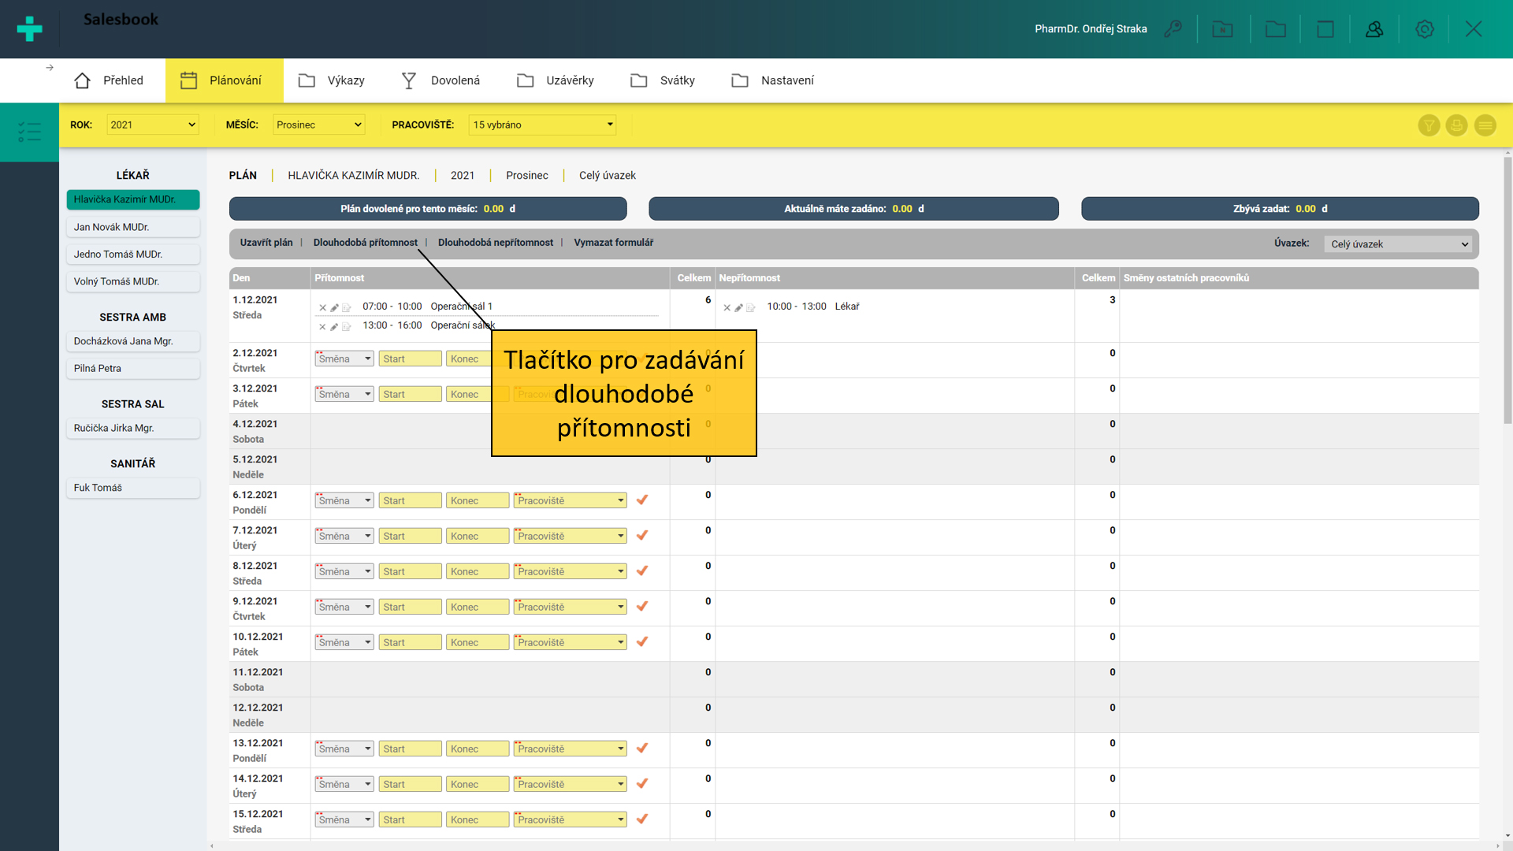Open the hamburger menu icon in yellow bar
1513x851 pixels.
tap(1485, 125)
